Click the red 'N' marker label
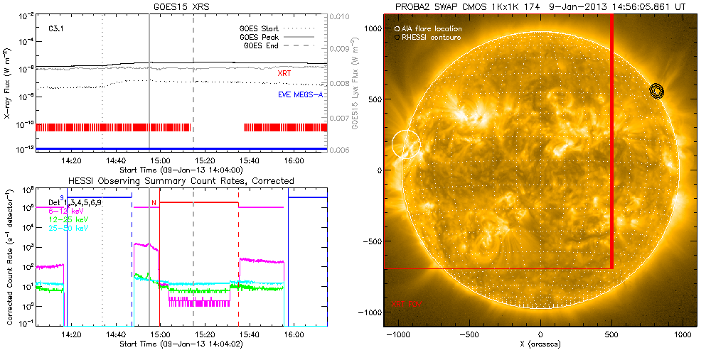Image resolution: width=711 pixels, height=355 pixels. point(154,202)
